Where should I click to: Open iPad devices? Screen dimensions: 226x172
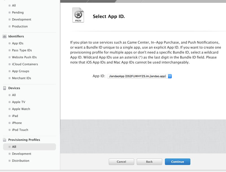15,116
